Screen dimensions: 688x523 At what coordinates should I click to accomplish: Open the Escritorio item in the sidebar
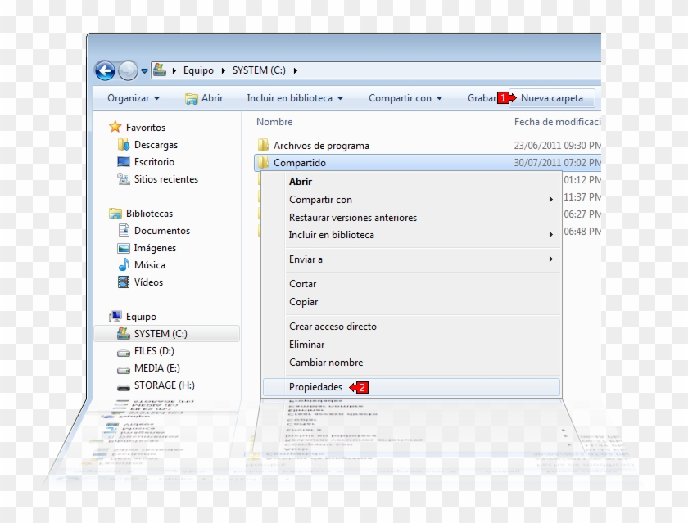pos(153,161)
